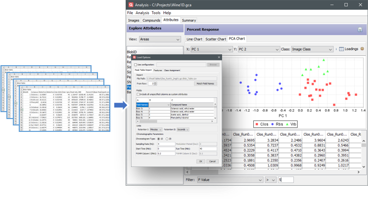Click the Phenylethyl Alcohol compound cell
This screenshot has height=199, width=368.
[192, 118]
